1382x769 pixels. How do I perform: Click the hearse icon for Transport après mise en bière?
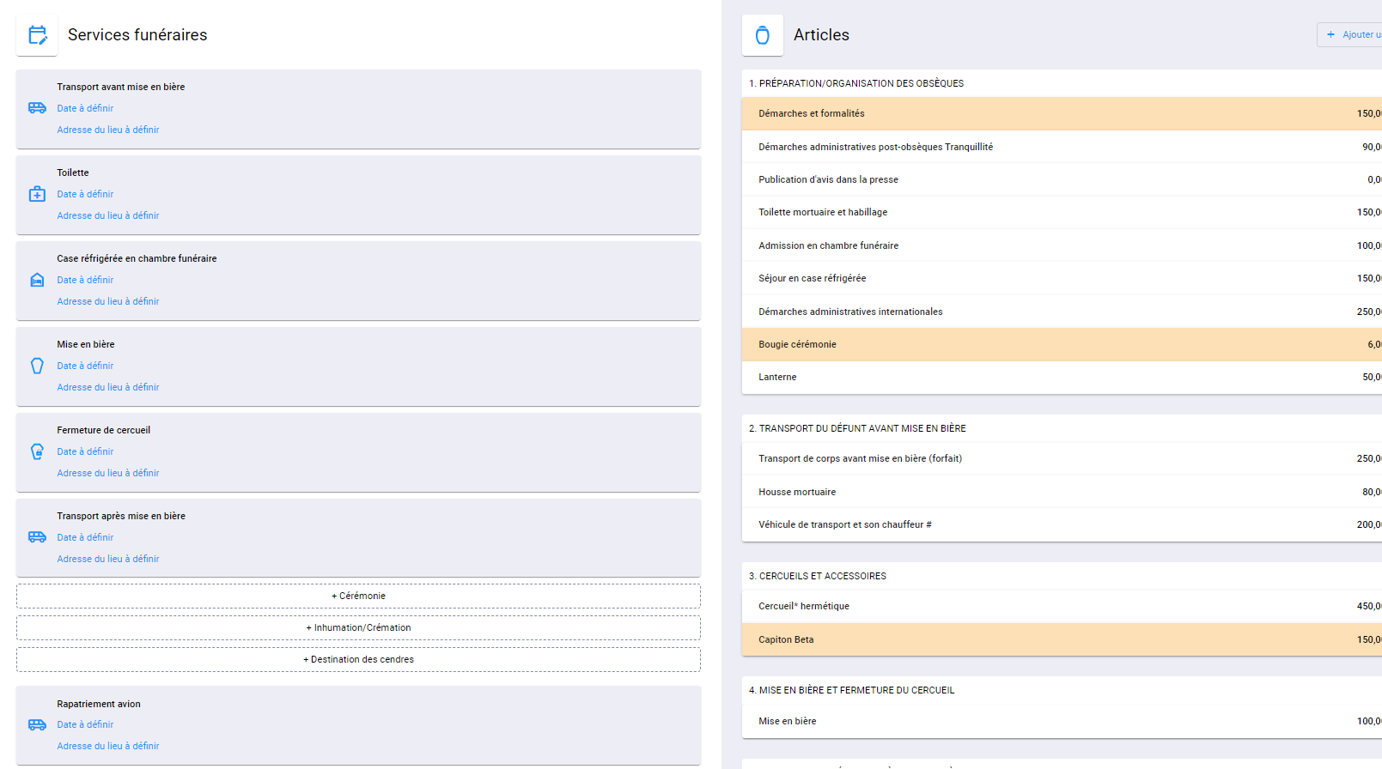pyautogui.click(x=37, y=537)
